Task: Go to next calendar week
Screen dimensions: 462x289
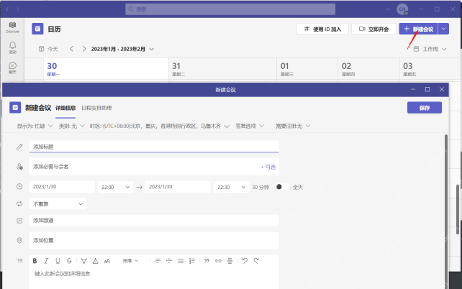Action: click(84, 49)
